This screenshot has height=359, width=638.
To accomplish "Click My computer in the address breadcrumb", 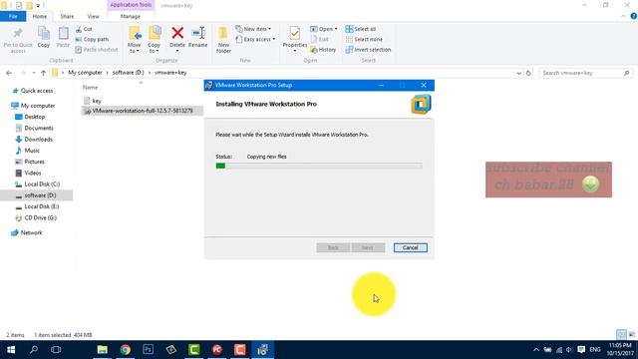I will (x=85, y=73).
